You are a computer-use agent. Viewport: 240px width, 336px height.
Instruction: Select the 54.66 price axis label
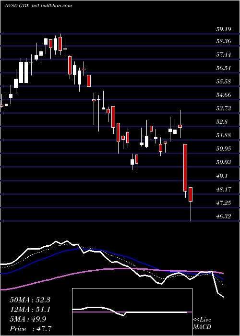click(x=223, y=95)
